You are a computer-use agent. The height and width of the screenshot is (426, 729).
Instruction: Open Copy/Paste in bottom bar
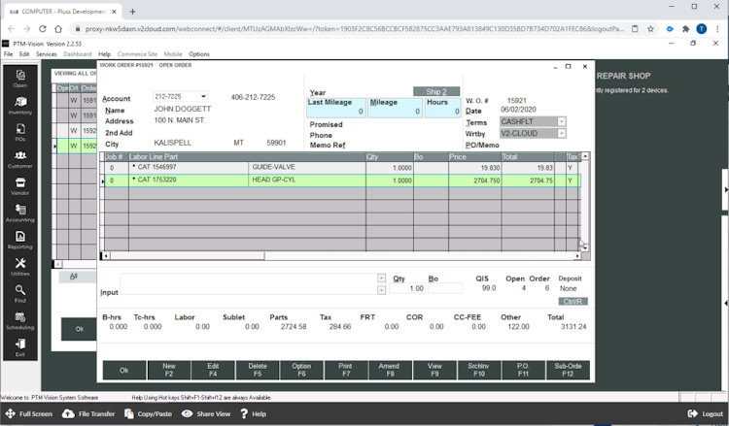click(149, 413)
